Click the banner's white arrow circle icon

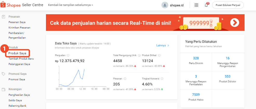(235, 23)
